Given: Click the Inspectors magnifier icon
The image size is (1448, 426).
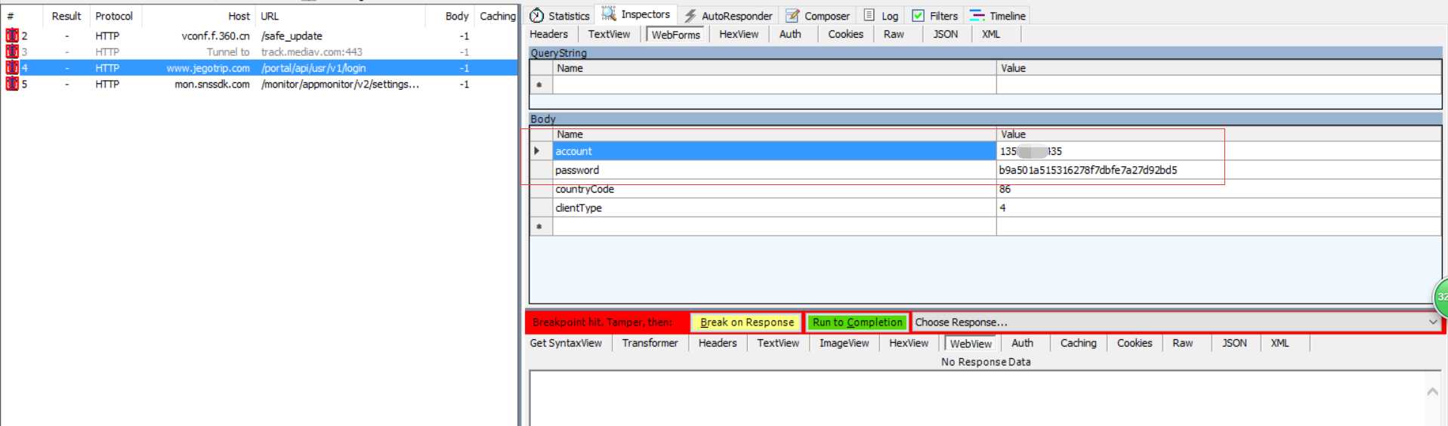Looking at the screenshot, I should (x=609, y=14).
